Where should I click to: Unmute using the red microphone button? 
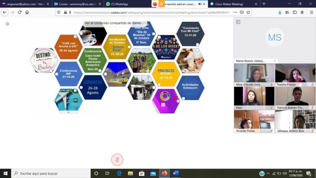(117, 159)
